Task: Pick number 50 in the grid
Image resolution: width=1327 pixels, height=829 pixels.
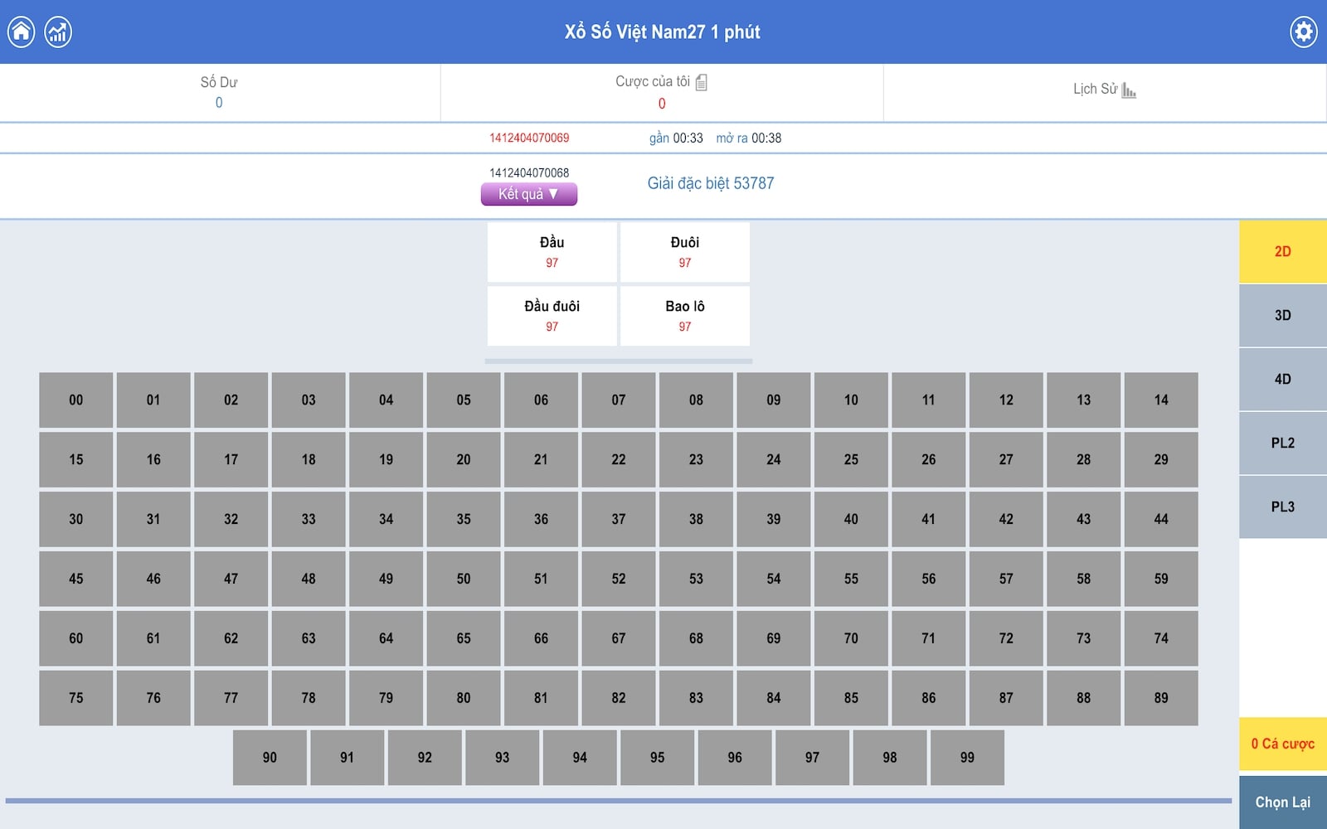Action: (464, 579)
